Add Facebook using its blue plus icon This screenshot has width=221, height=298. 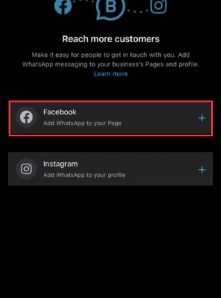click(202, 118)
